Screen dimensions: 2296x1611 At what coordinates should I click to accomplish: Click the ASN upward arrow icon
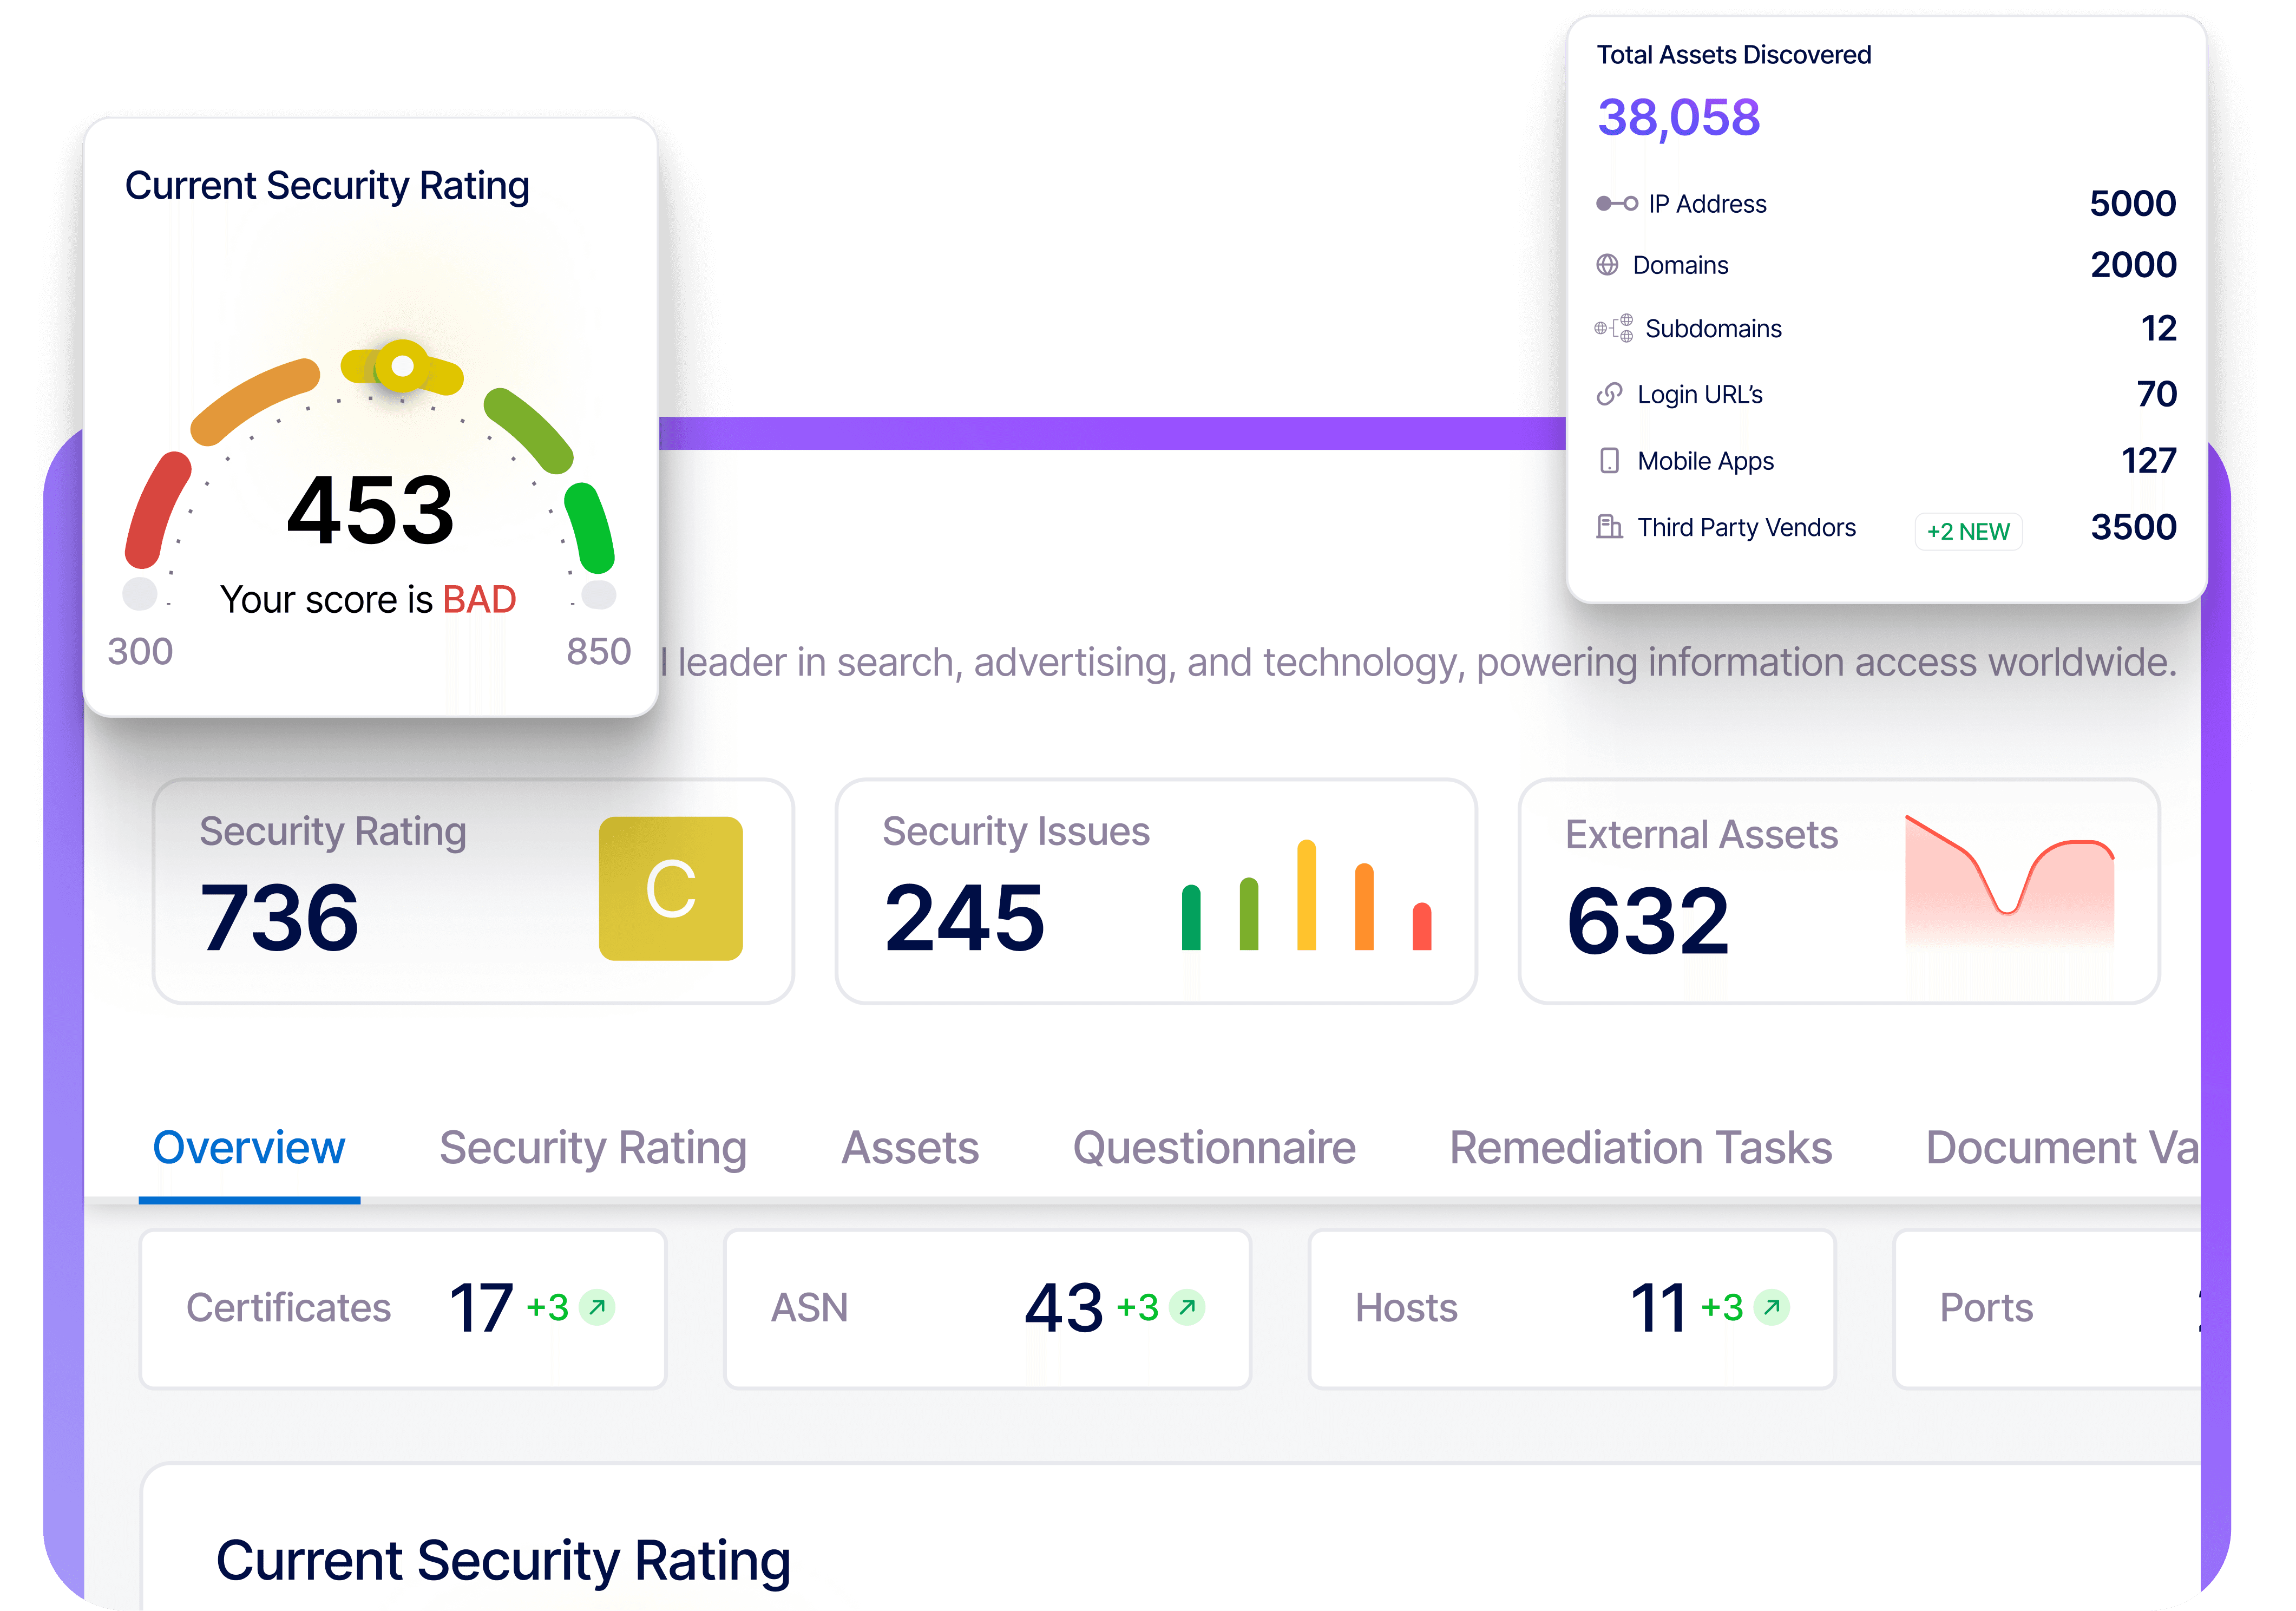tap(1187, 1307)
